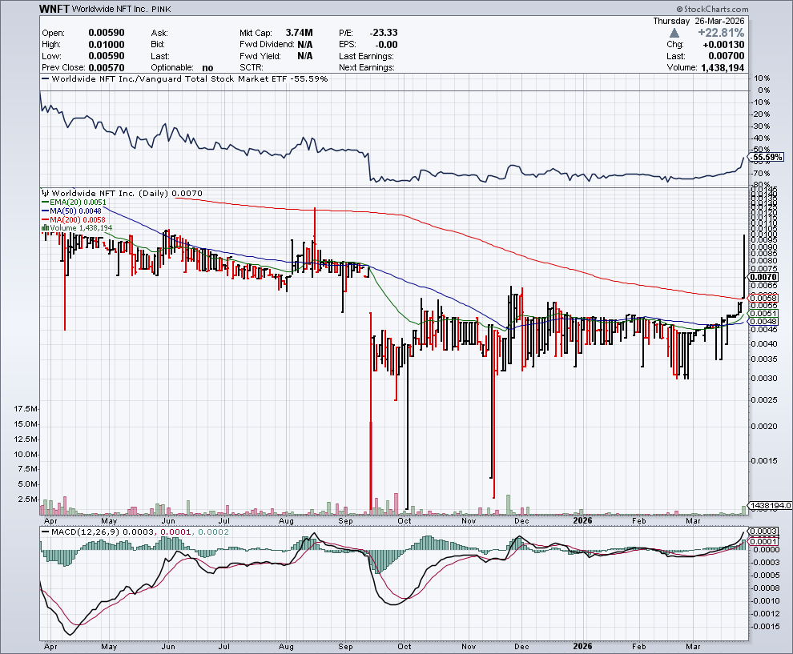This screenshot has width=793, height=654.
Task: Click the Mkt Cap value 3.74M
Action: 299,33
